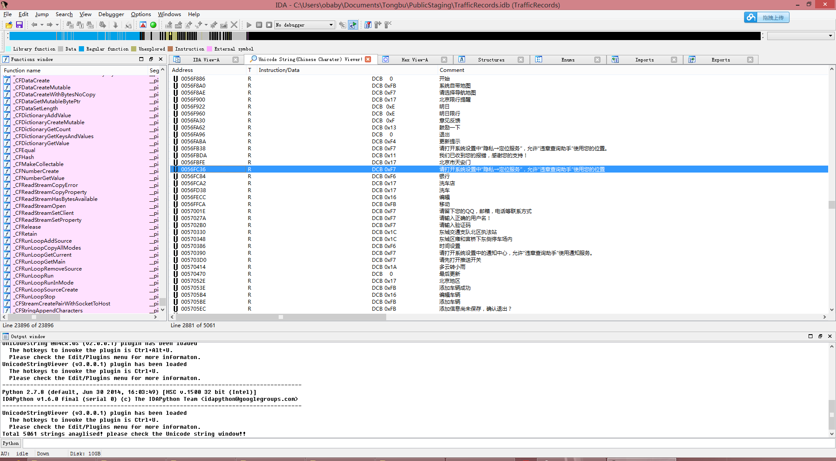Close the Imports tab
Image resolution: width=836 pixels, height=461 pixels.
(674, 60)
